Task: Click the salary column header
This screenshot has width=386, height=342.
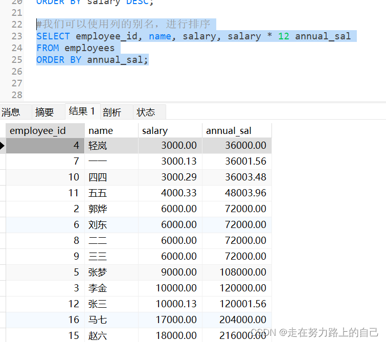Action: [x=170, y=131]
